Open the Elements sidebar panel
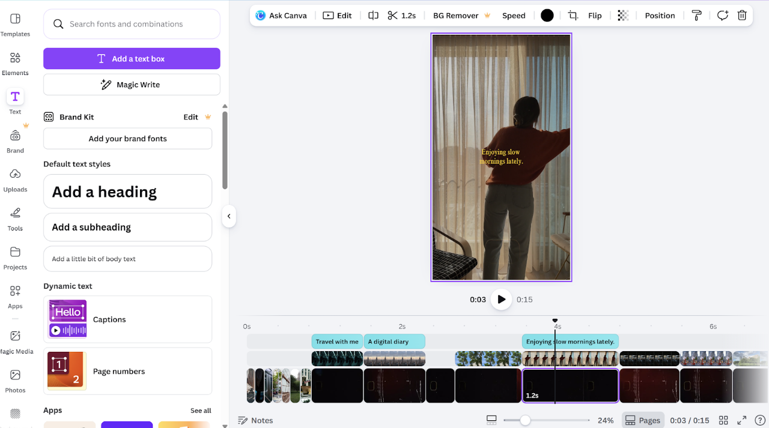The image size is (769, 428). (x=15, y=63)
